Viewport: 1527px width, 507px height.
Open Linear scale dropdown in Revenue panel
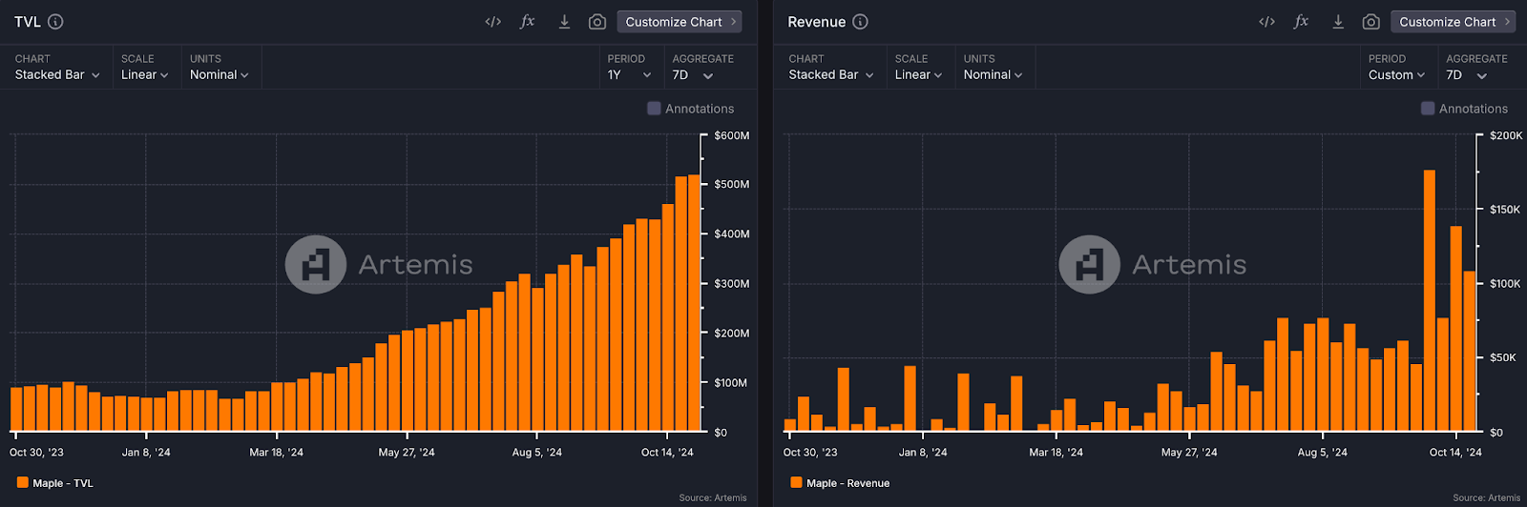coord(918,75)
